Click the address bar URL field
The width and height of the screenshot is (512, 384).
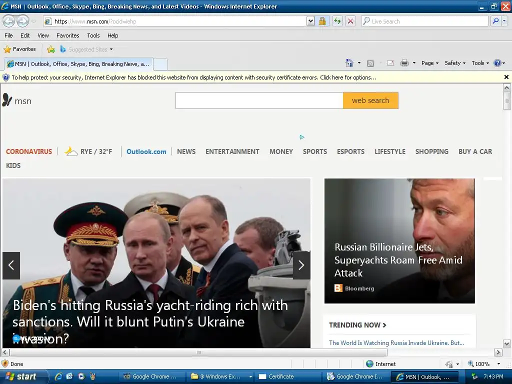point(175,21)
